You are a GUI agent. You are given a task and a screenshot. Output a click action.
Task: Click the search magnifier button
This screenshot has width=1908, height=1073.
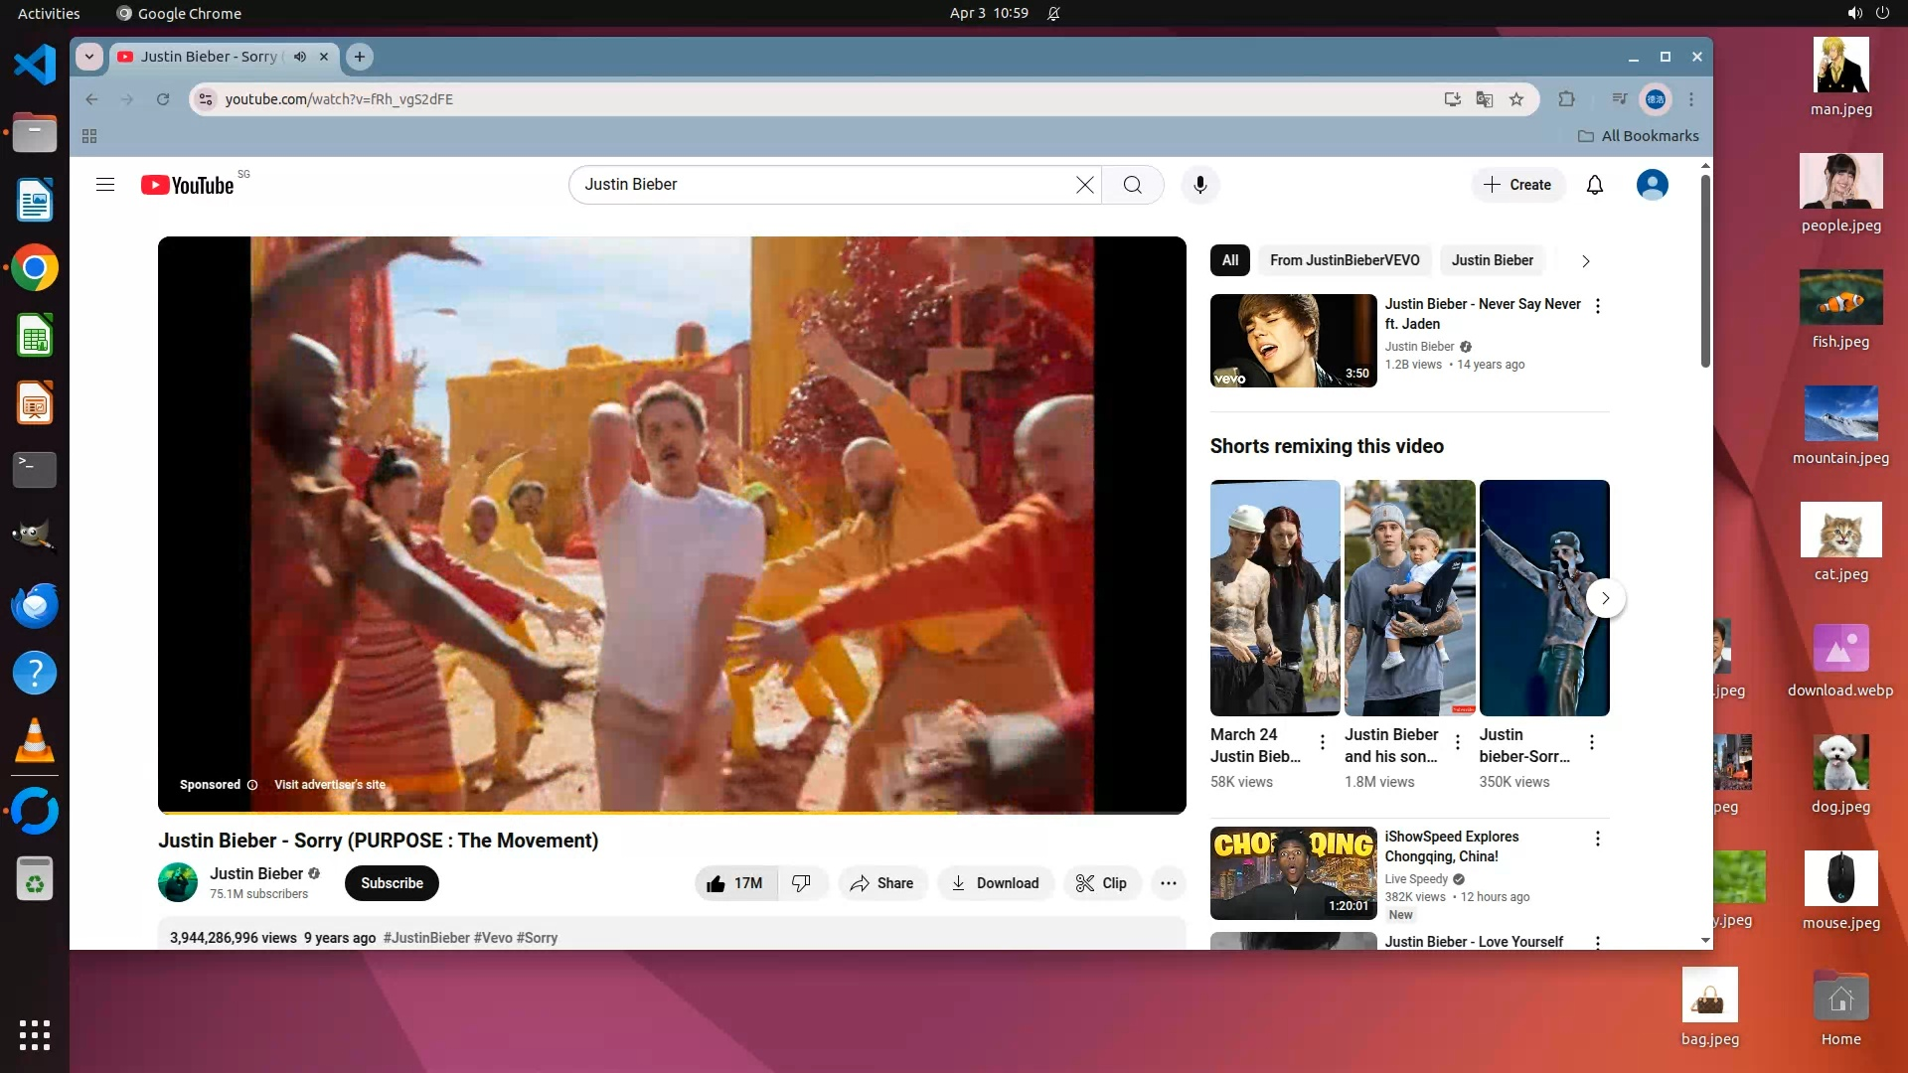(1132, 185)
